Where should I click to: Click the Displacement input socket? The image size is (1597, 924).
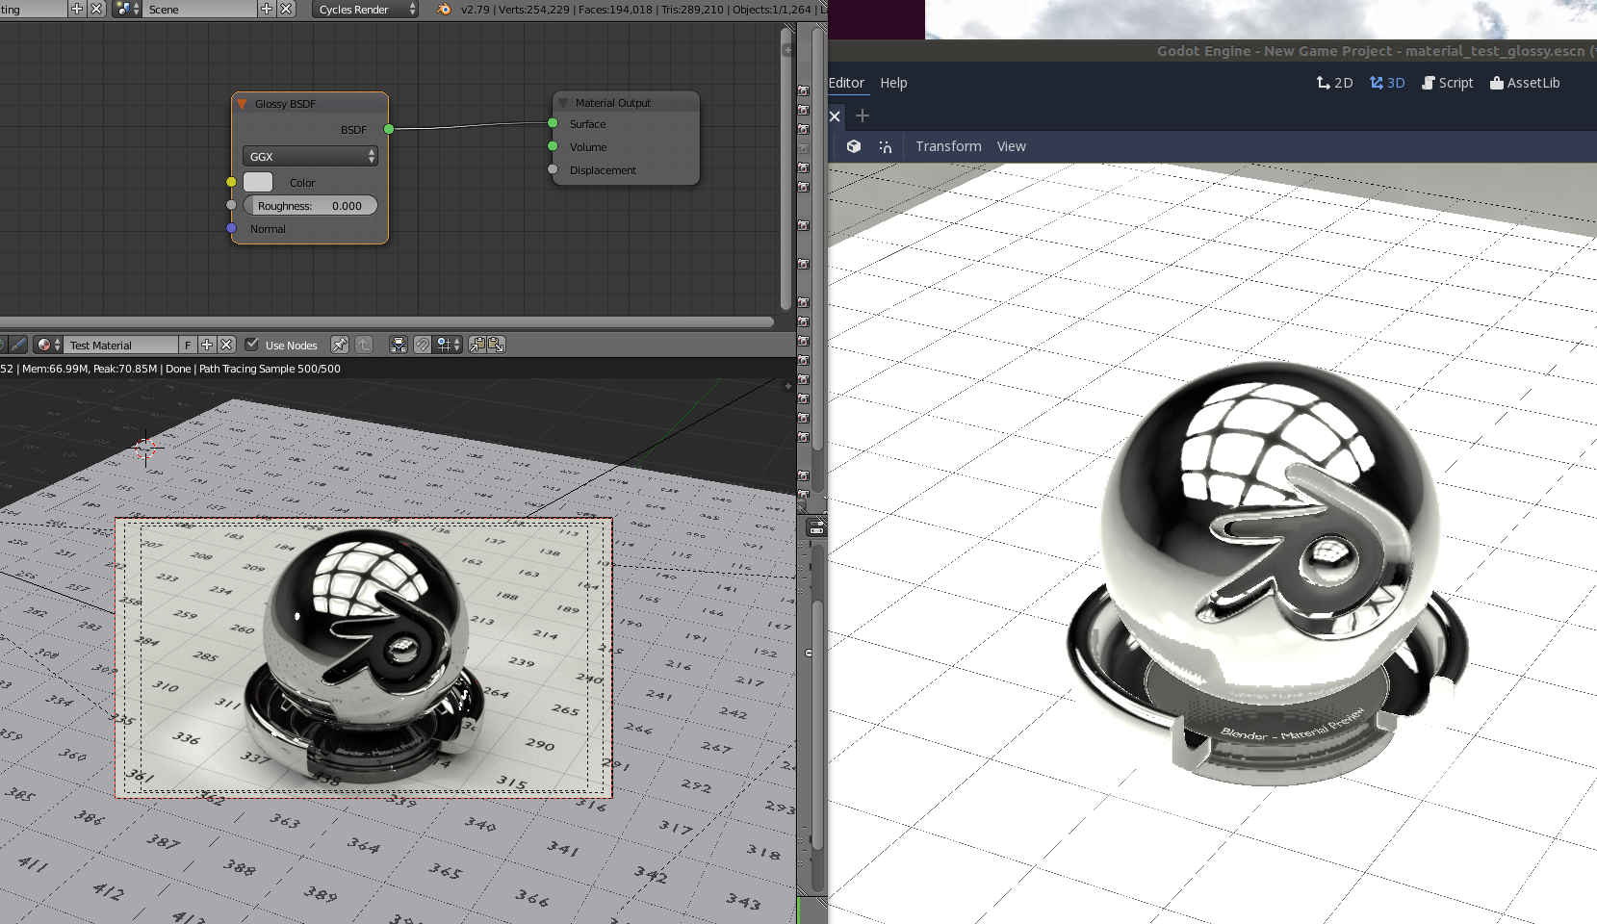(x=553, y=169)
